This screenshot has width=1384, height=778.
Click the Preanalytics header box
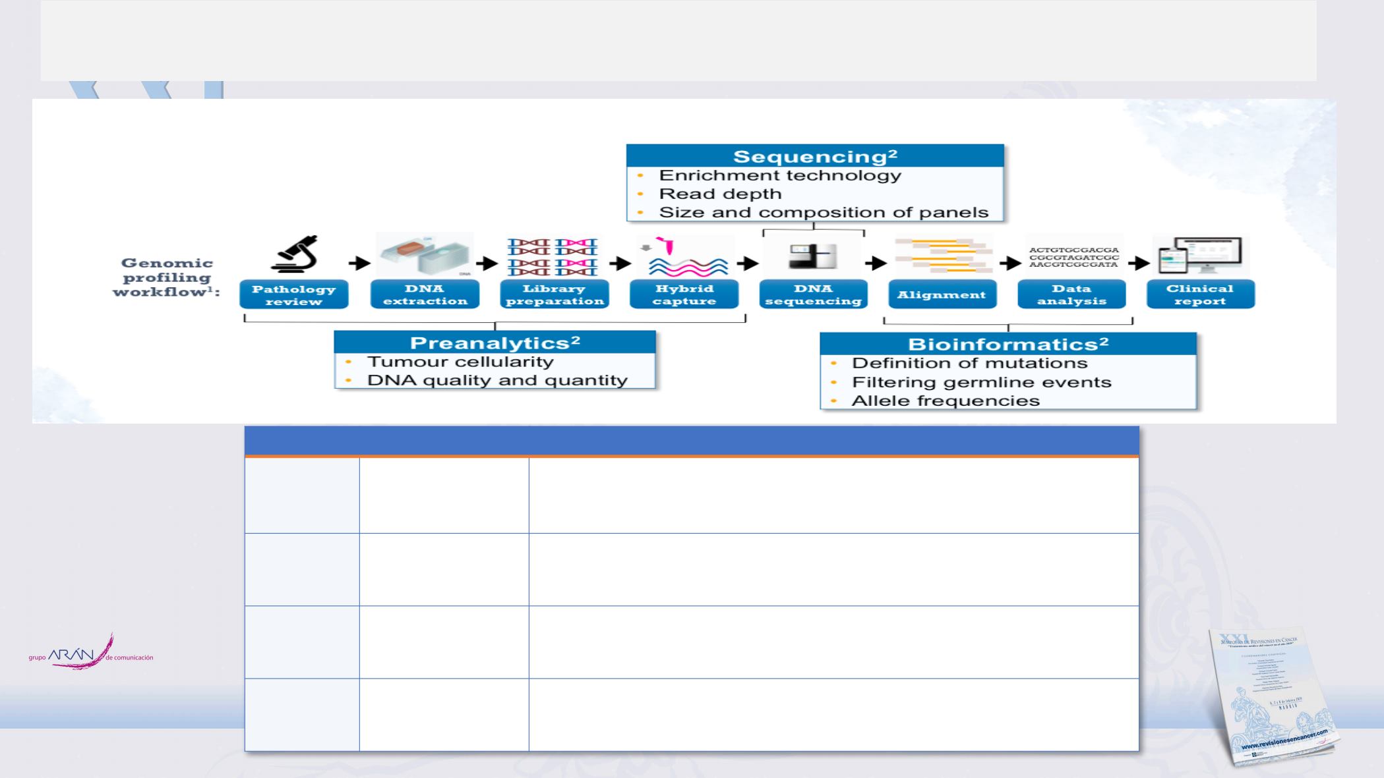pyautogui.click(x=495, y=343)
